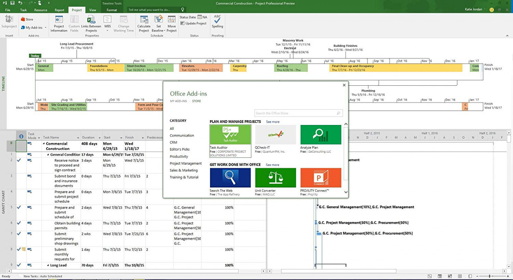Open the My Add-ins dropdown arrow
This screenshot has height=280, width=513.
pyautogui.click(x=46, y=28)
